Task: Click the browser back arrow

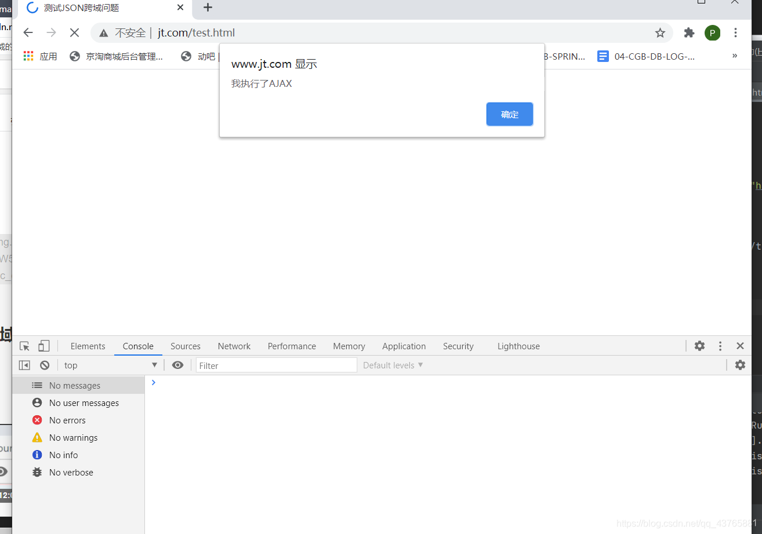Action: pyautogui.click(x=28, y=33)
